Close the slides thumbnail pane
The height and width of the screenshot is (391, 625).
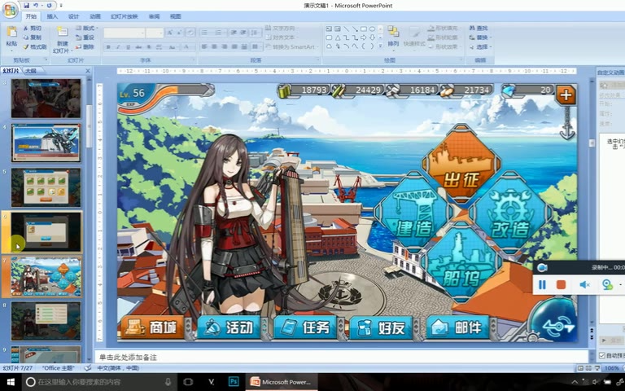[88, 71]
